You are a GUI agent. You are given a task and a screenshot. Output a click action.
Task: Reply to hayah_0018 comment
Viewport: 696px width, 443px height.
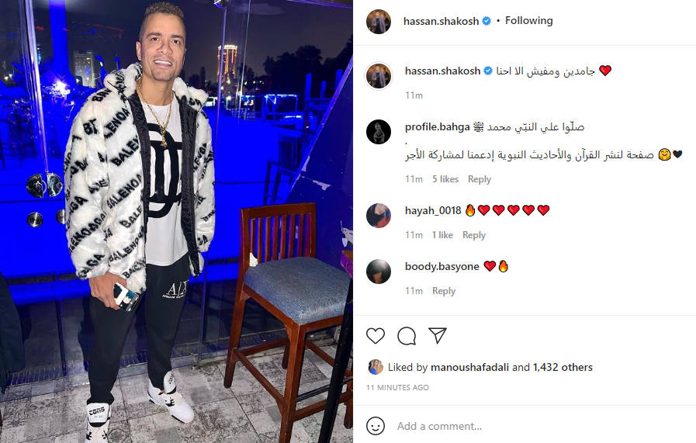pos(474,235)
